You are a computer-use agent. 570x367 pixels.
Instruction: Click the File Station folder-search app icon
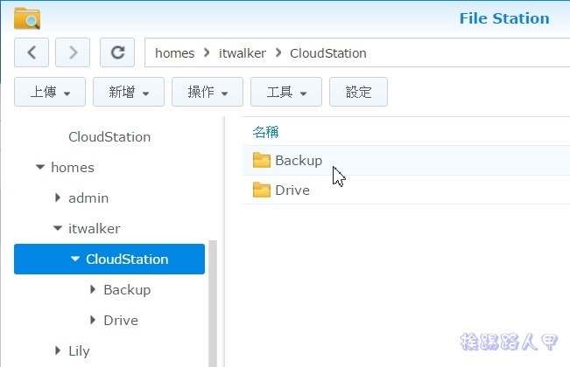tap(27, 18)
